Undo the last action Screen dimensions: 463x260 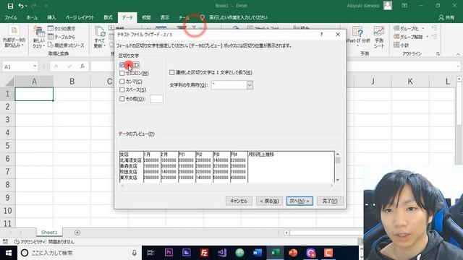click(x=21, y=6)
